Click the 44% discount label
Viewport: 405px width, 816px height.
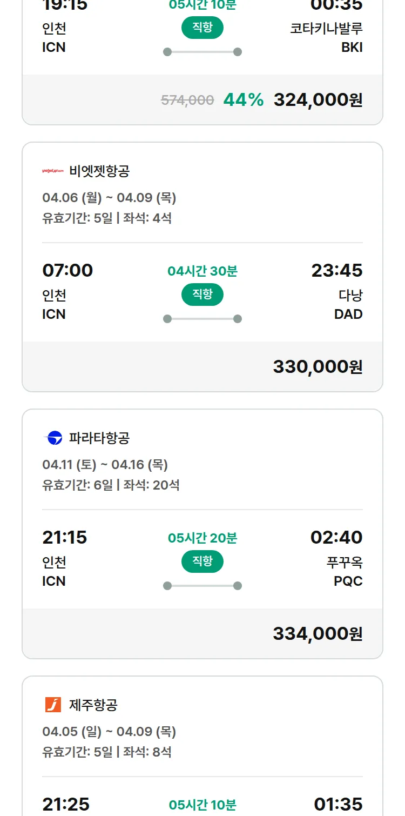coord(244,99)
